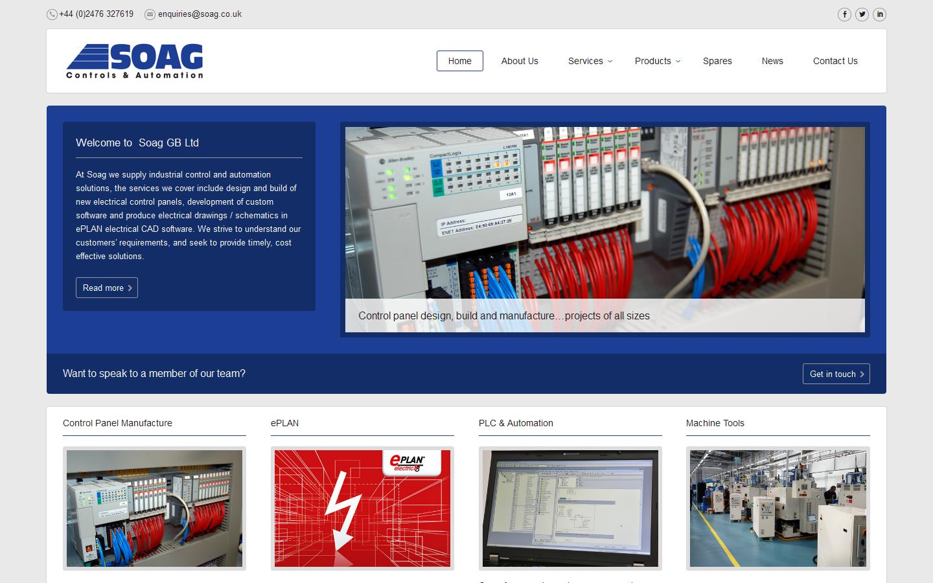Click the ePLAN red thumbnail image

[x=362, y=509]
